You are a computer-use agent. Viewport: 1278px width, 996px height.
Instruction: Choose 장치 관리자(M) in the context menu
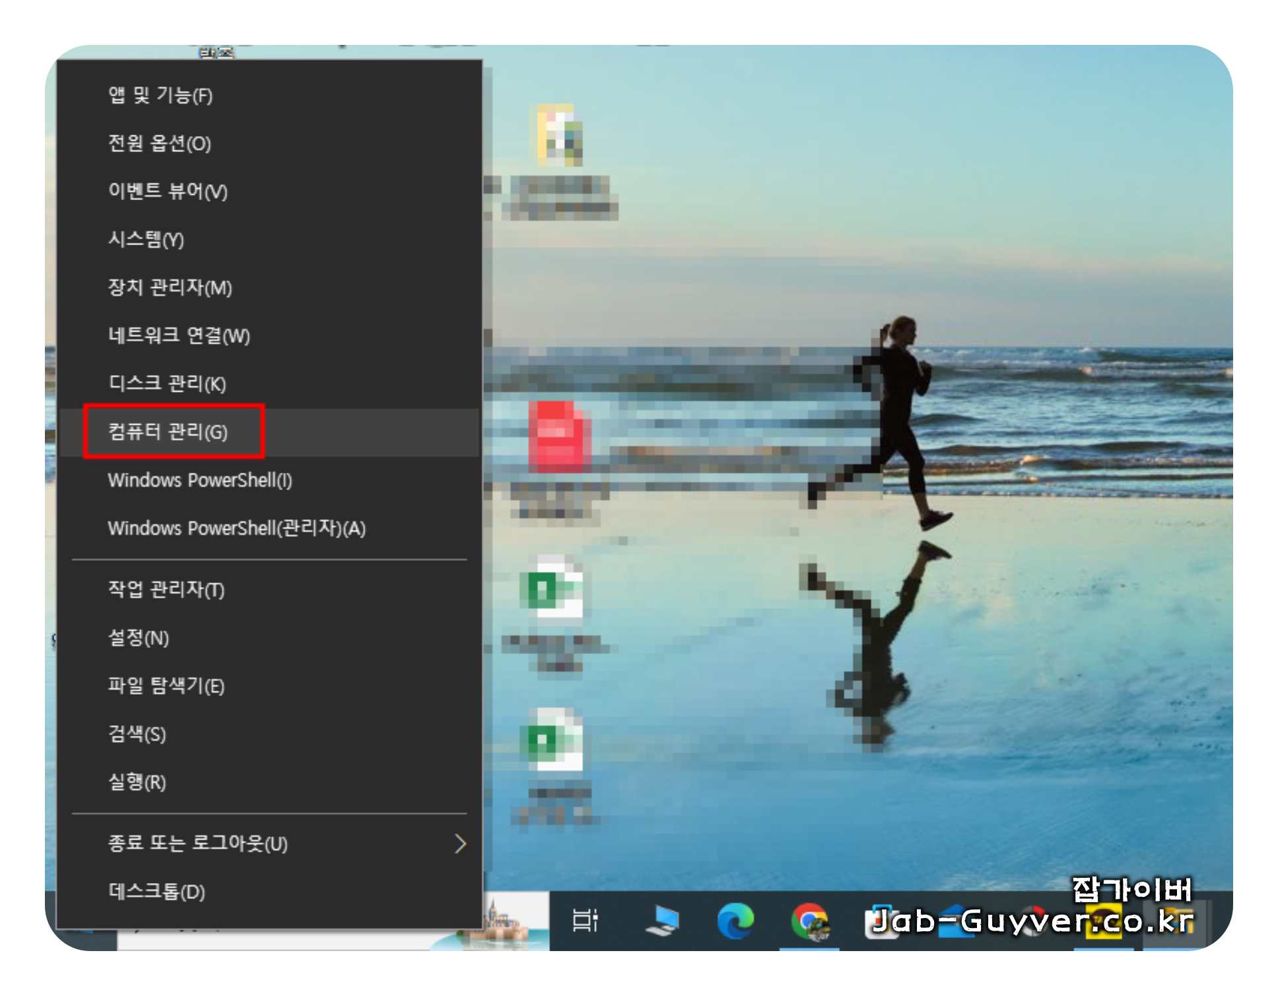pos(170,287)
